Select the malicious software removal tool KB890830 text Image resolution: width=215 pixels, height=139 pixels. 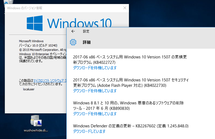pyautogui.click(x=128, y=105)
